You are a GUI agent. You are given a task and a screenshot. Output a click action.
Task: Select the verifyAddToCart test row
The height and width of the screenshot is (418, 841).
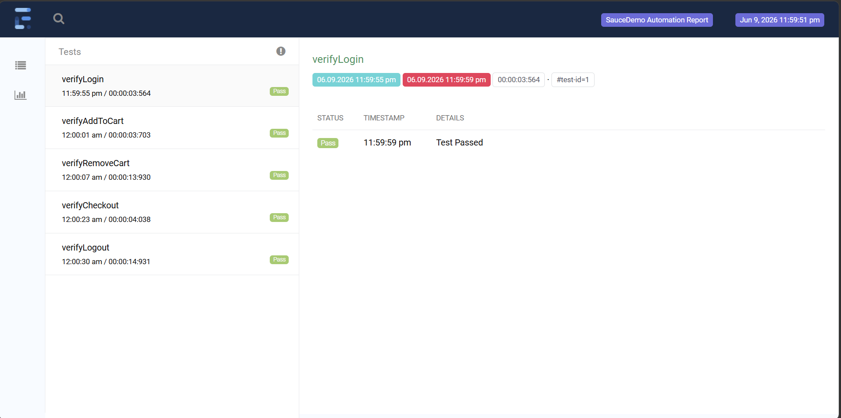(x=172, y=128)
